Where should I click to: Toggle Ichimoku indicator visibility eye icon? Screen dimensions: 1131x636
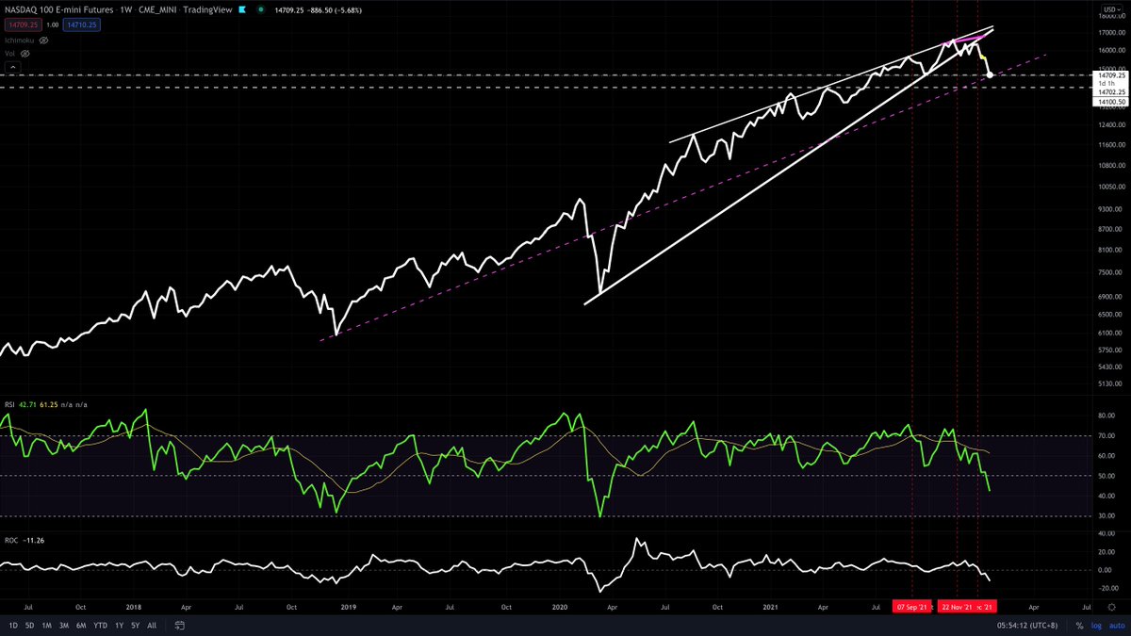(x=44, y=41)
